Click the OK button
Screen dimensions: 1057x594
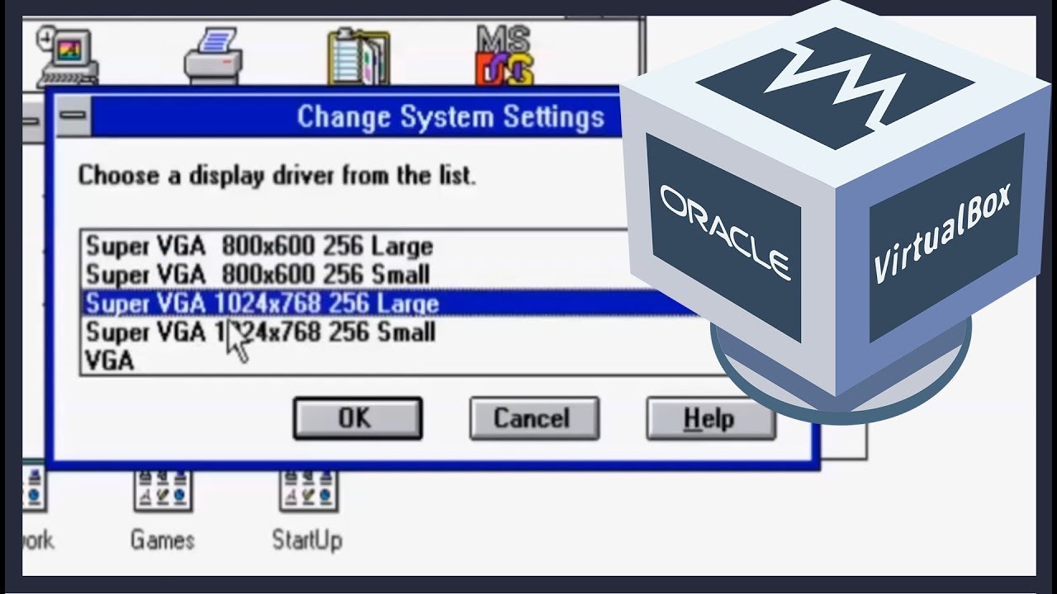358,418
